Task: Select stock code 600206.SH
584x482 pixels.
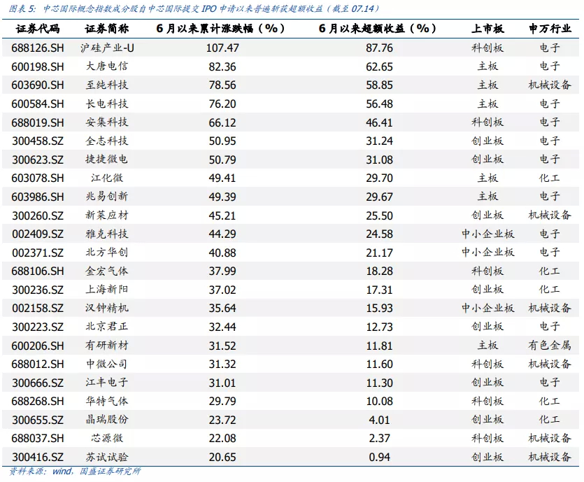Action: coord(38,346)
